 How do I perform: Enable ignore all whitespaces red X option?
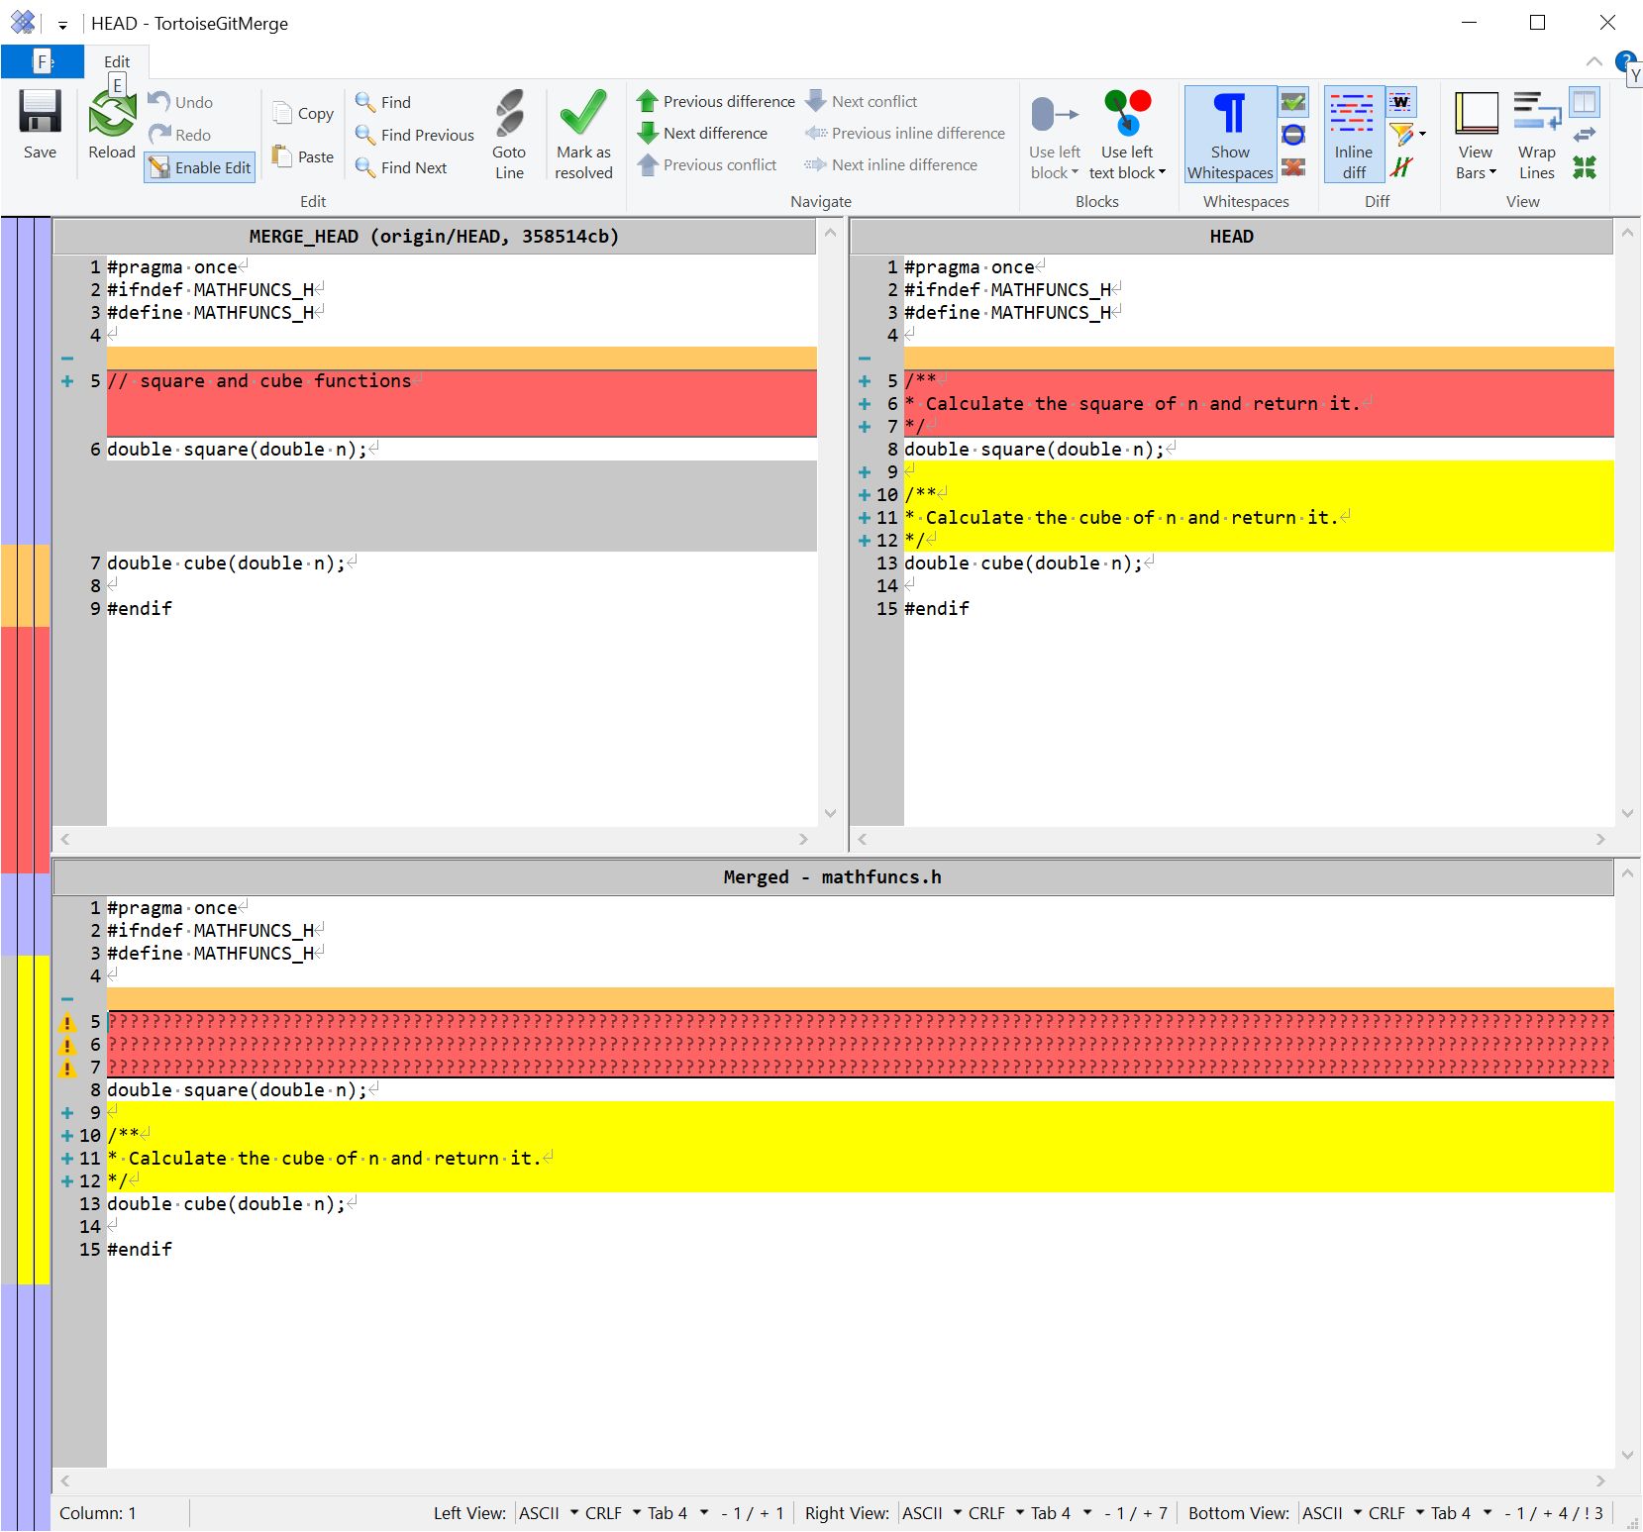[1293, 167]
